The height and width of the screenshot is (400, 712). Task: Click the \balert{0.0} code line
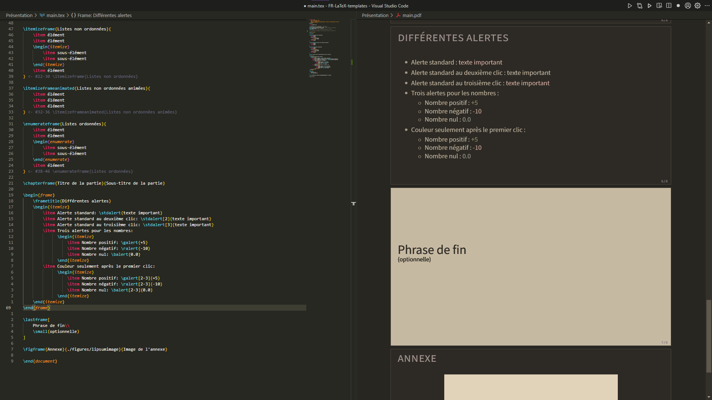coord(104,254)
